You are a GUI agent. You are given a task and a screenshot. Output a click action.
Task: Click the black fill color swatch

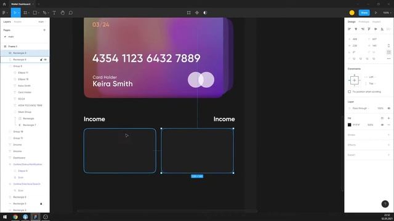coord(349,125)
